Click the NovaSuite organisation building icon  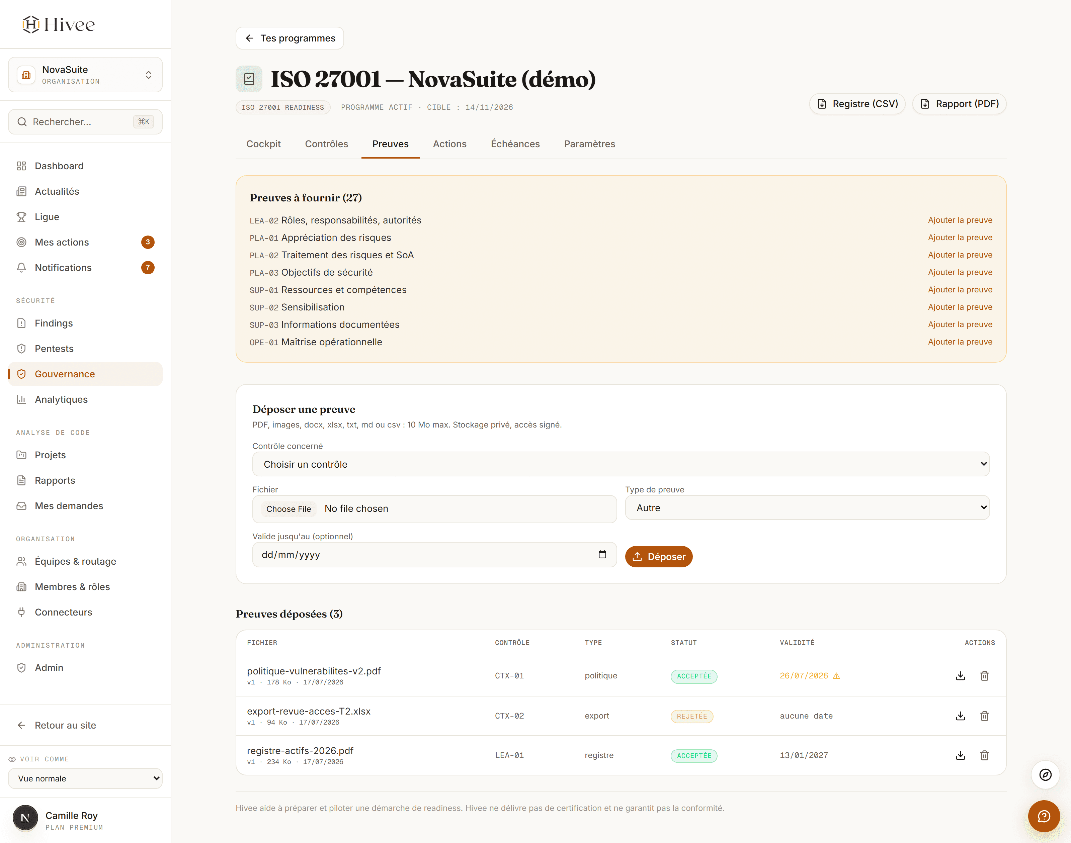click(26, 75)
